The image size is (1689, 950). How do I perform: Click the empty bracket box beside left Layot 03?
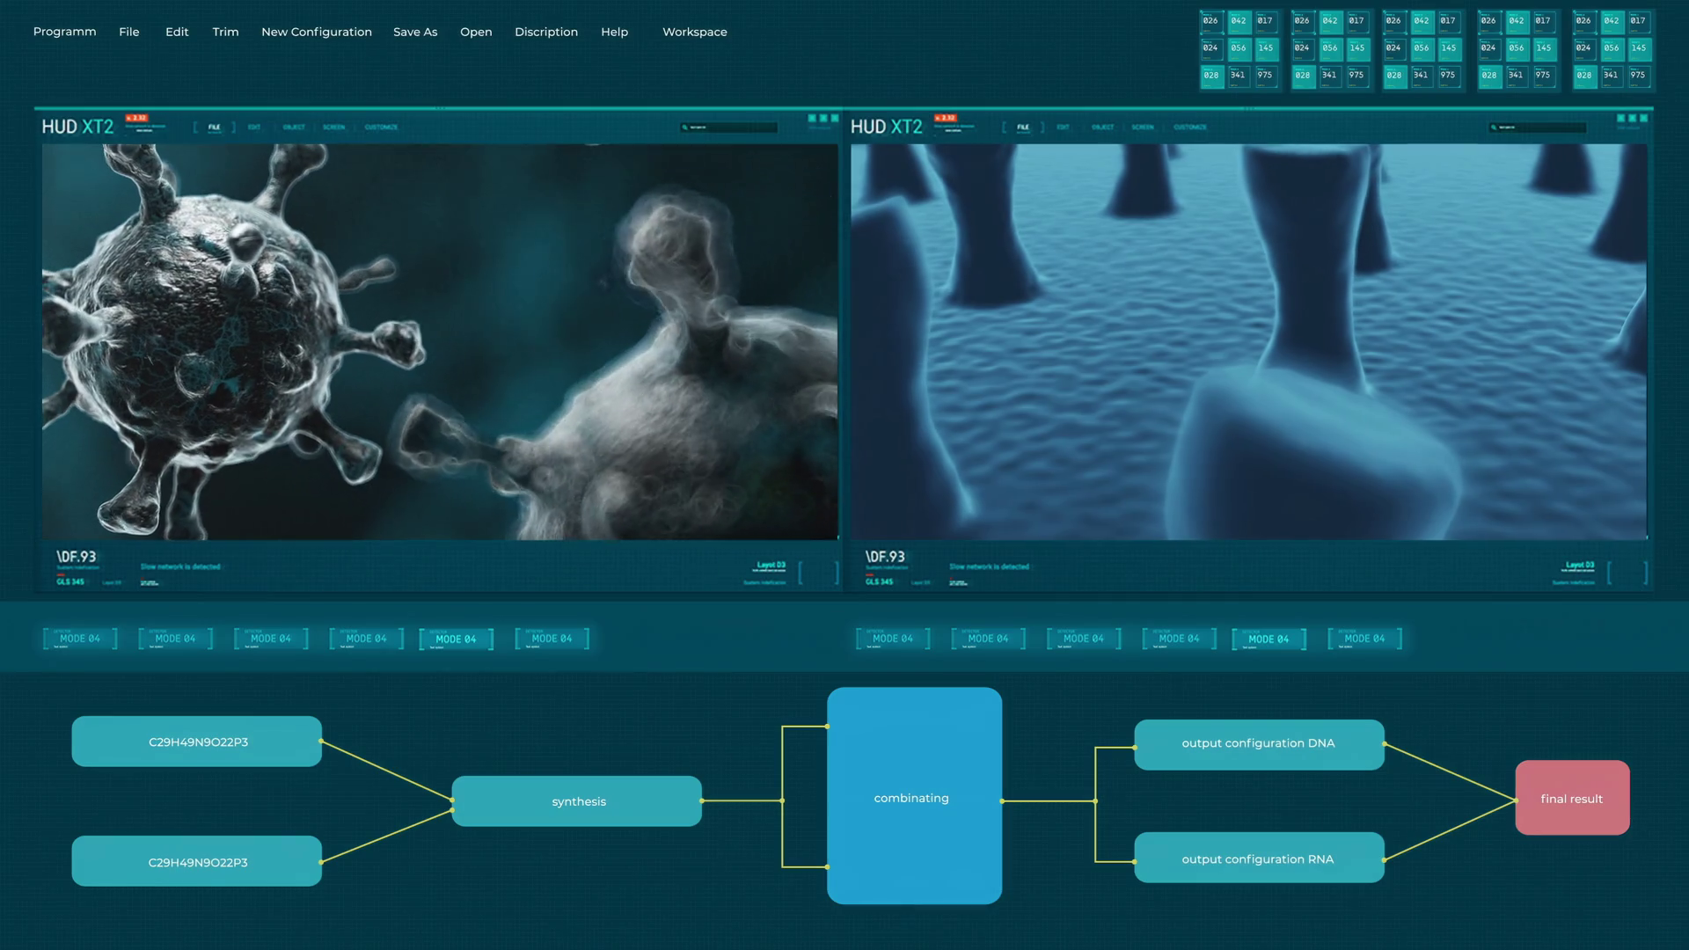(x=818, y=574)
